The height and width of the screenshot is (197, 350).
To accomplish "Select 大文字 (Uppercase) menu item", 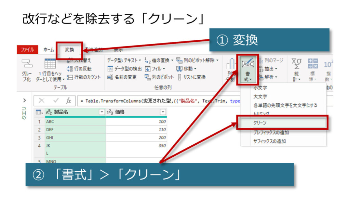I will click(x=260, y=97).
